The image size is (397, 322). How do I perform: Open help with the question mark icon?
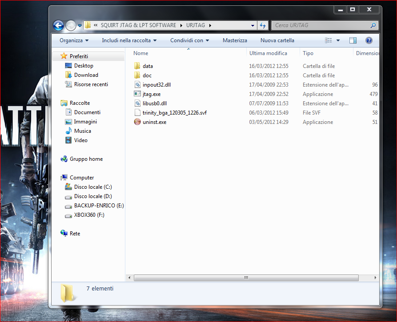click(369, 40)
